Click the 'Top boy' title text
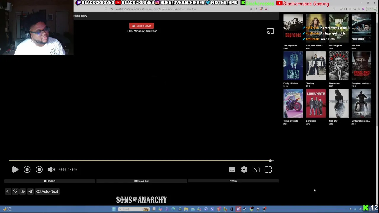The width and height of the screenshot is (379, 213). point(310,83)
